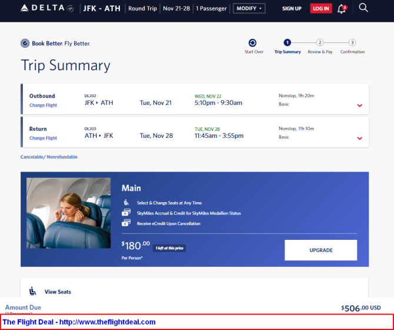Open the Cancelable/ Nonrefundable link

tap(49, 157)
